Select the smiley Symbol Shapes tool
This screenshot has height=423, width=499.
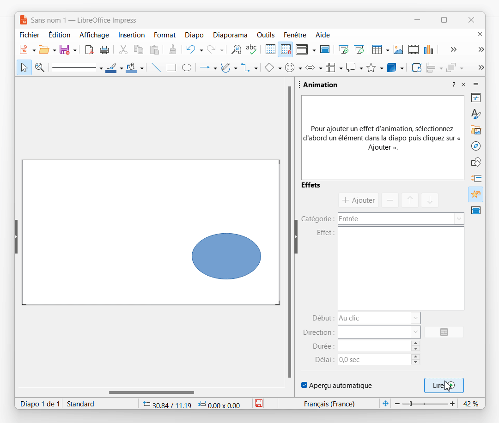(x=290, y=67)
